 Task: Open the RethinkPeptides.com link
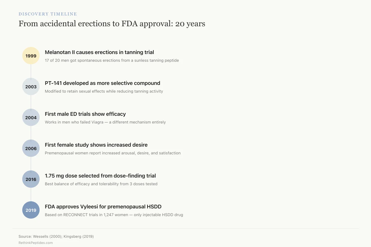36,243
